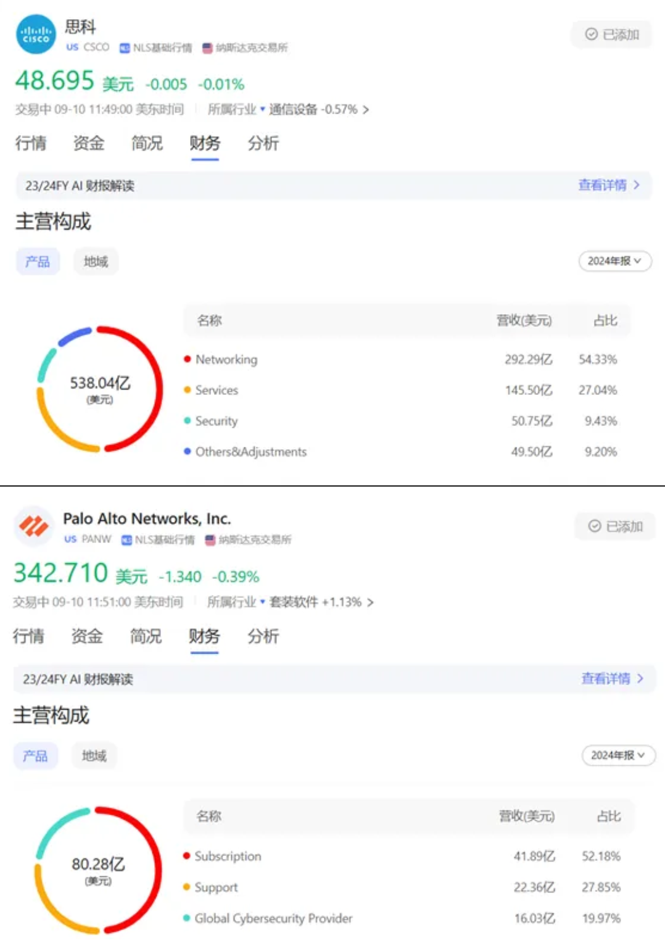
Task: Open Palo Alto 财务 tab
Action: [x=204, y=636]
